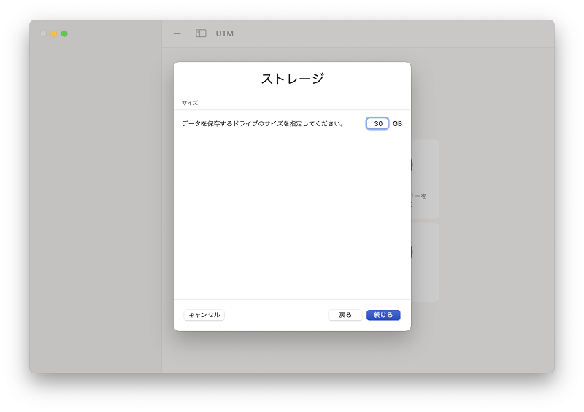Click the blue 続ける button
The image size is (584, 412).
click(383, 315)
